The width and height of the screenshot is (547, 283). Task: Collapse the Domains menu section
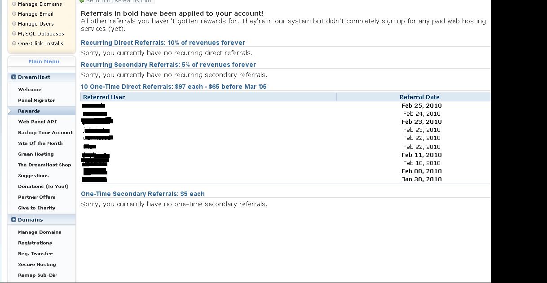[x=13, y=220]
